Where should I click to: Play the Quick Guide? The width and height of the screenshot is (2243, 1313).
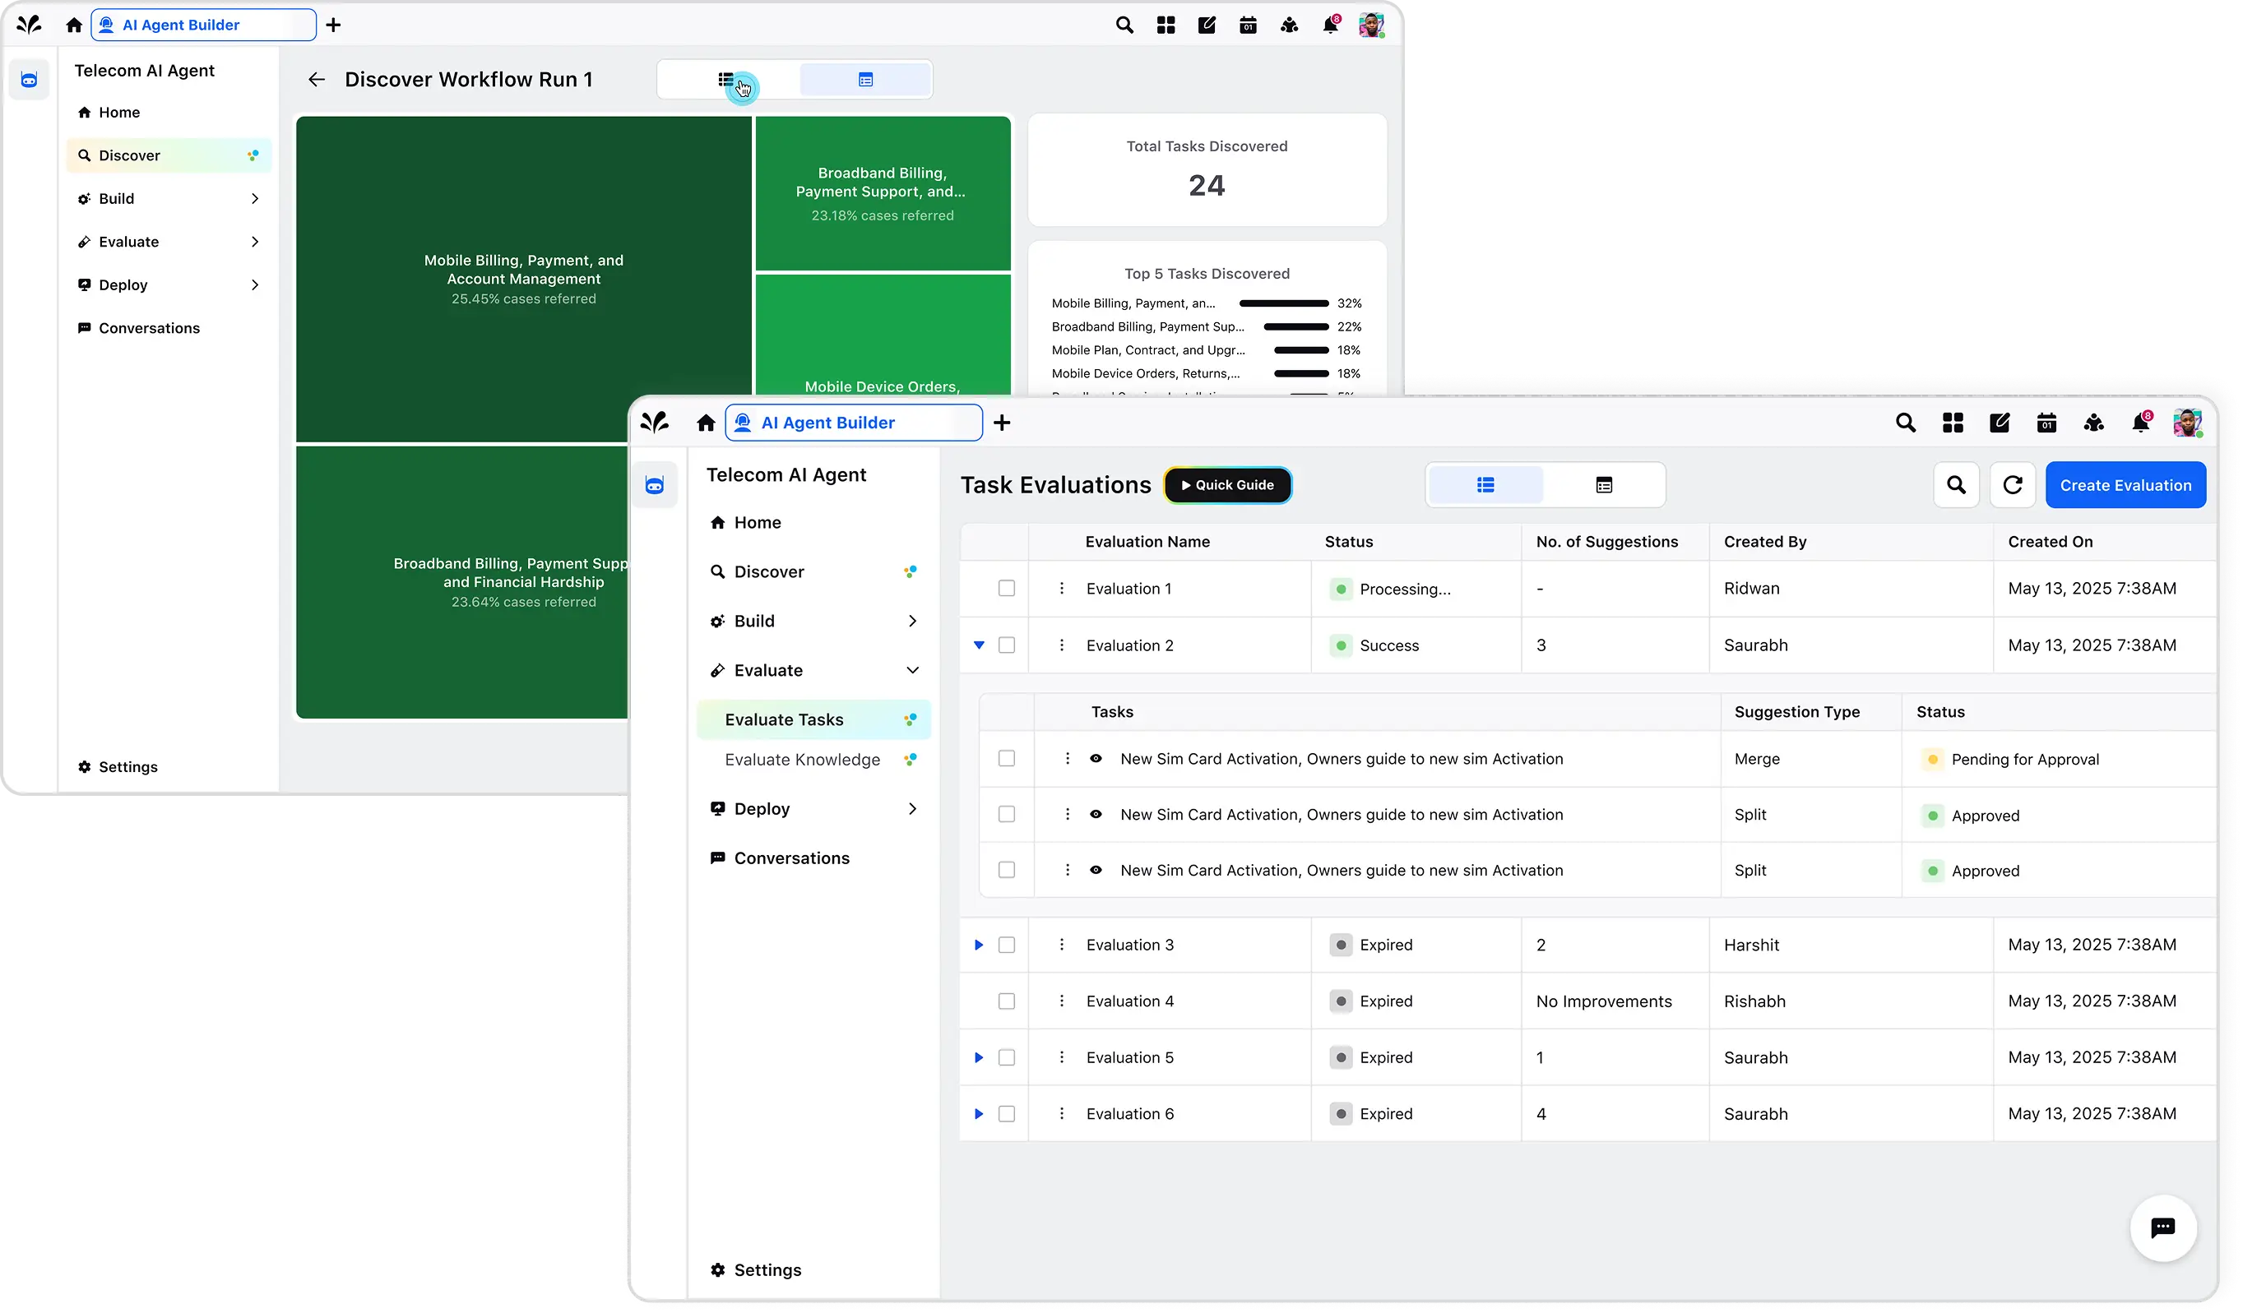(1227, 485)
